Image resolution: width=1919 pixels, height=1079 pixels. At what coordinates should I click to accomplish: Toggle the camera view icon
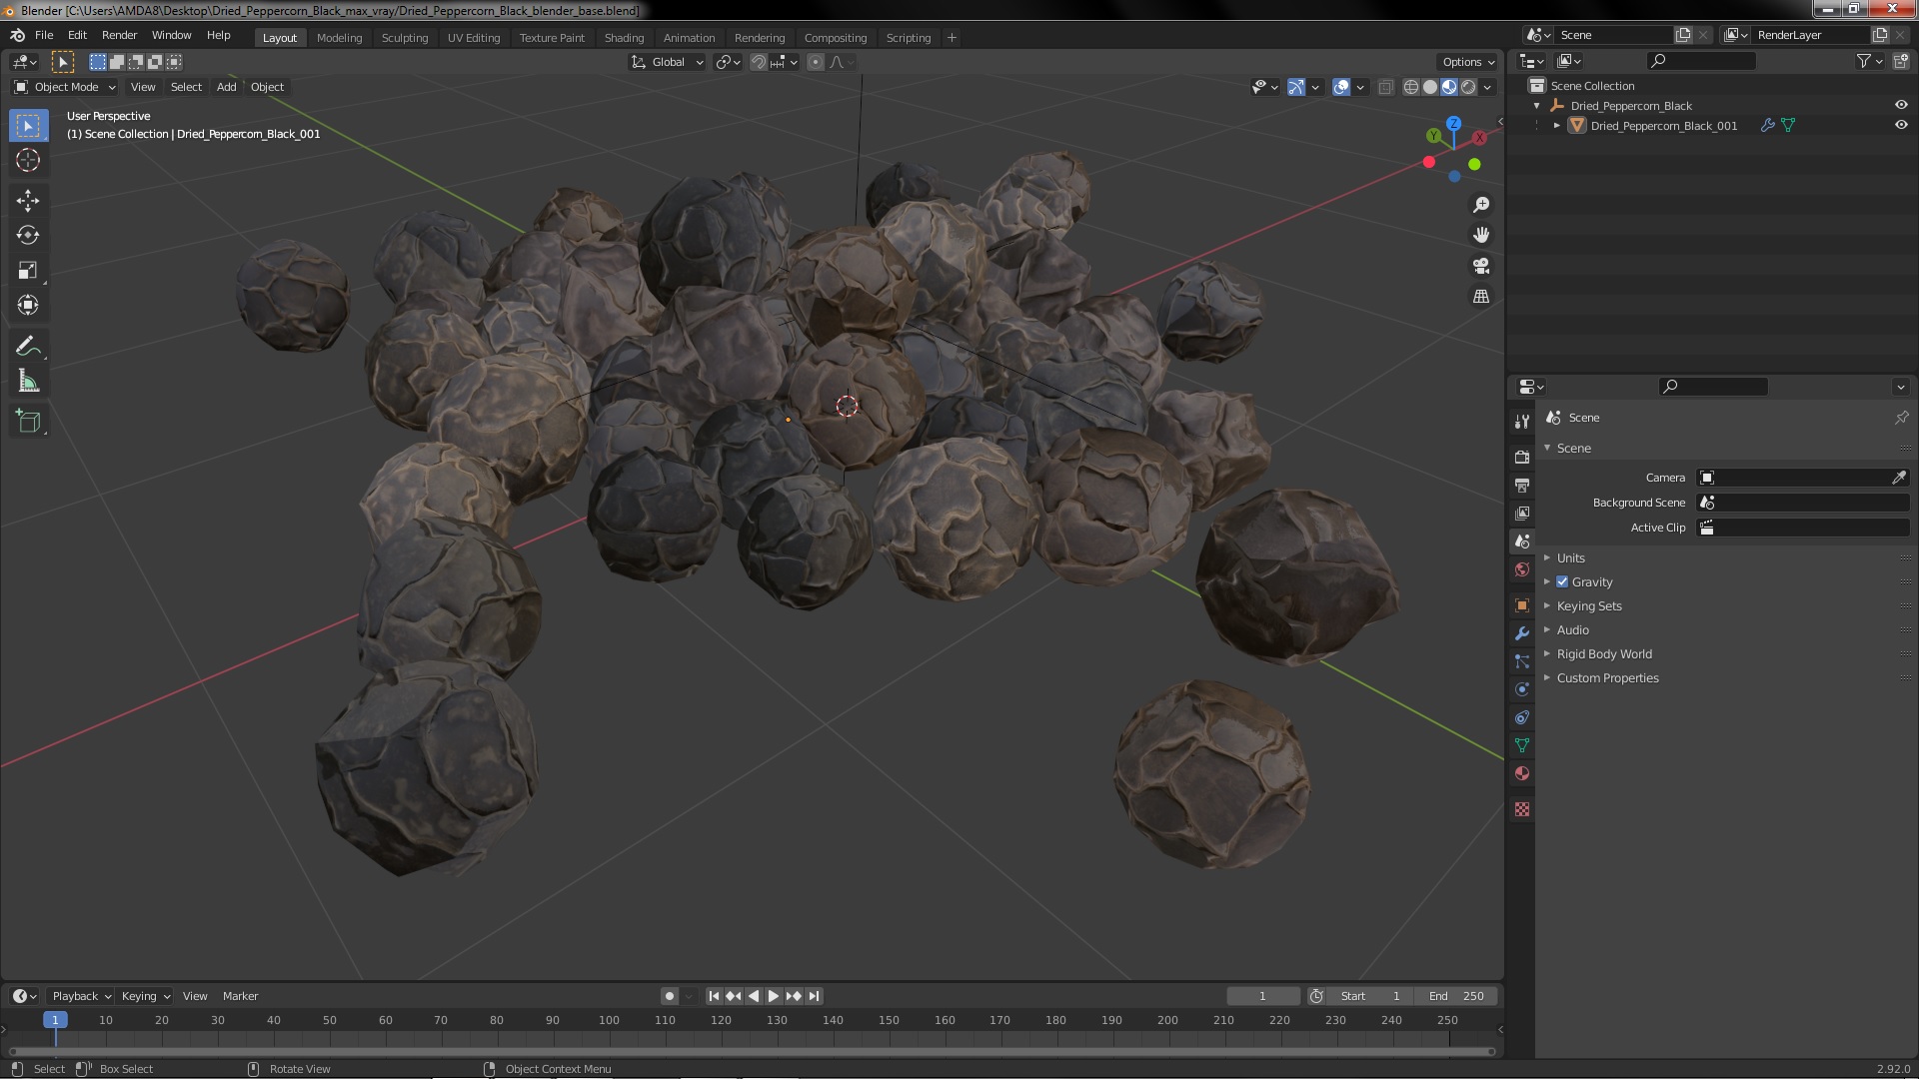click(x=1481, y=266)
